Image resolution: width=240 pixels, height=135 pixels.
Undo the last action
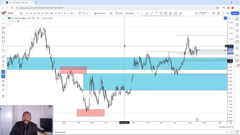click(138, 13)
